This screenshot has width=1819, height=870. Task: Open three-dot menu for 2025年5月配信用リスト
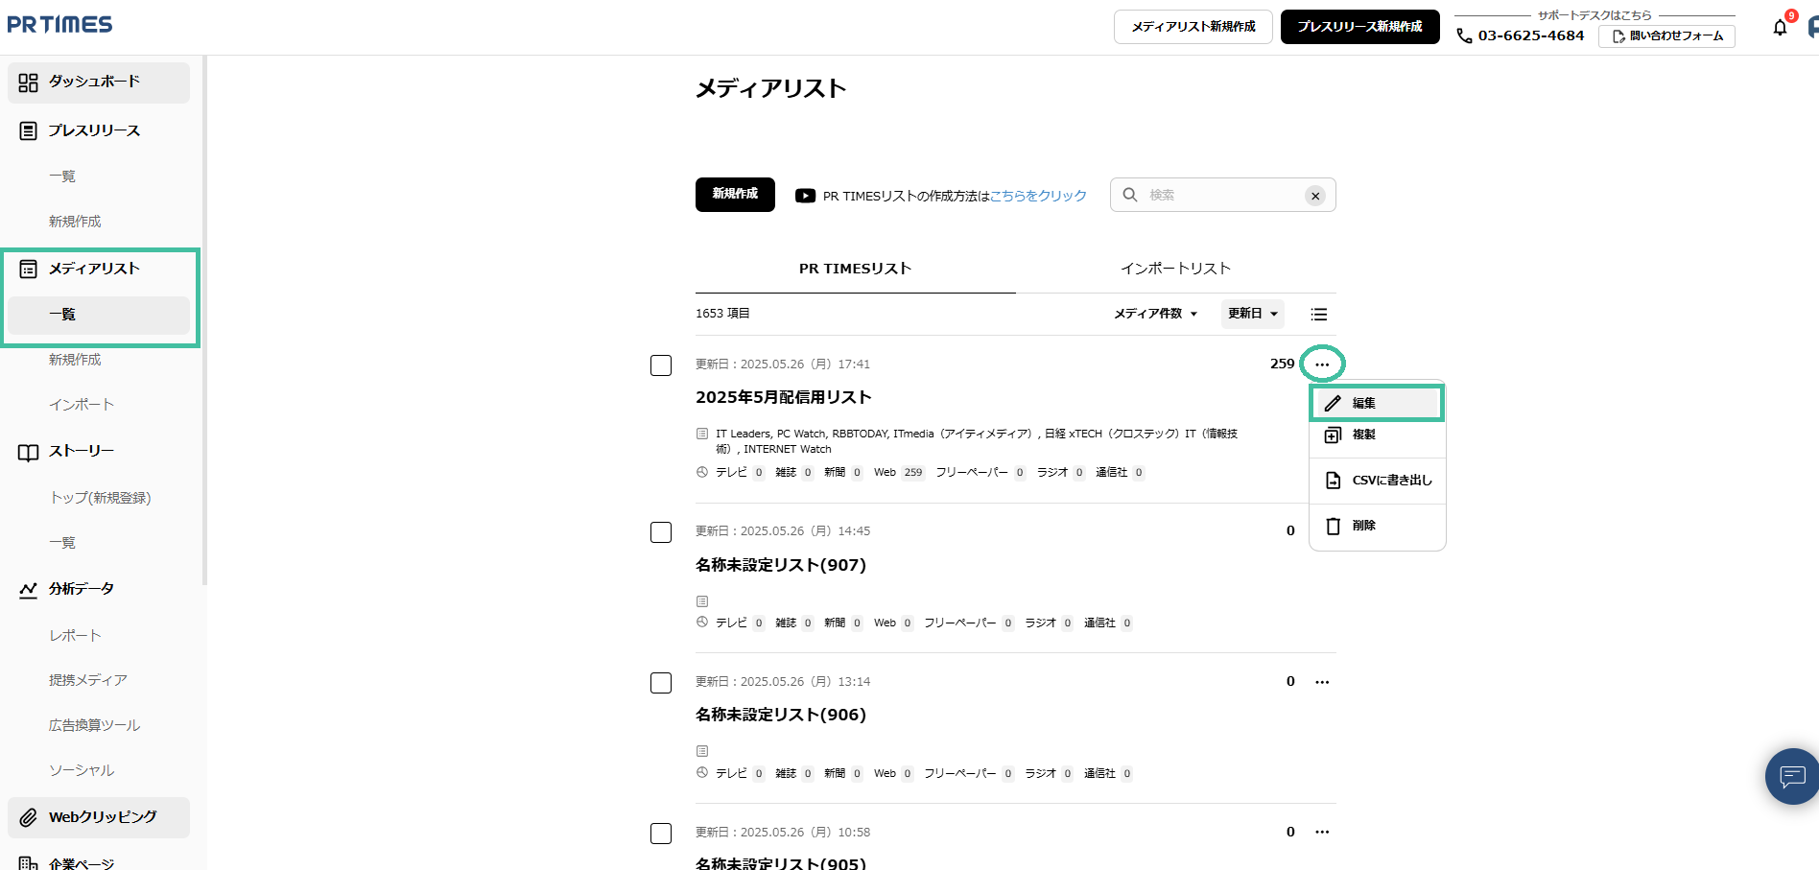(1322, 364)
